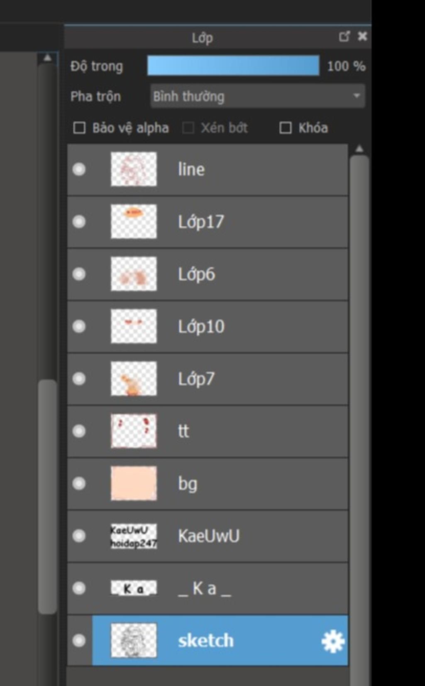
Task: Check the Khóa lock checkbox
Action: 286,128
